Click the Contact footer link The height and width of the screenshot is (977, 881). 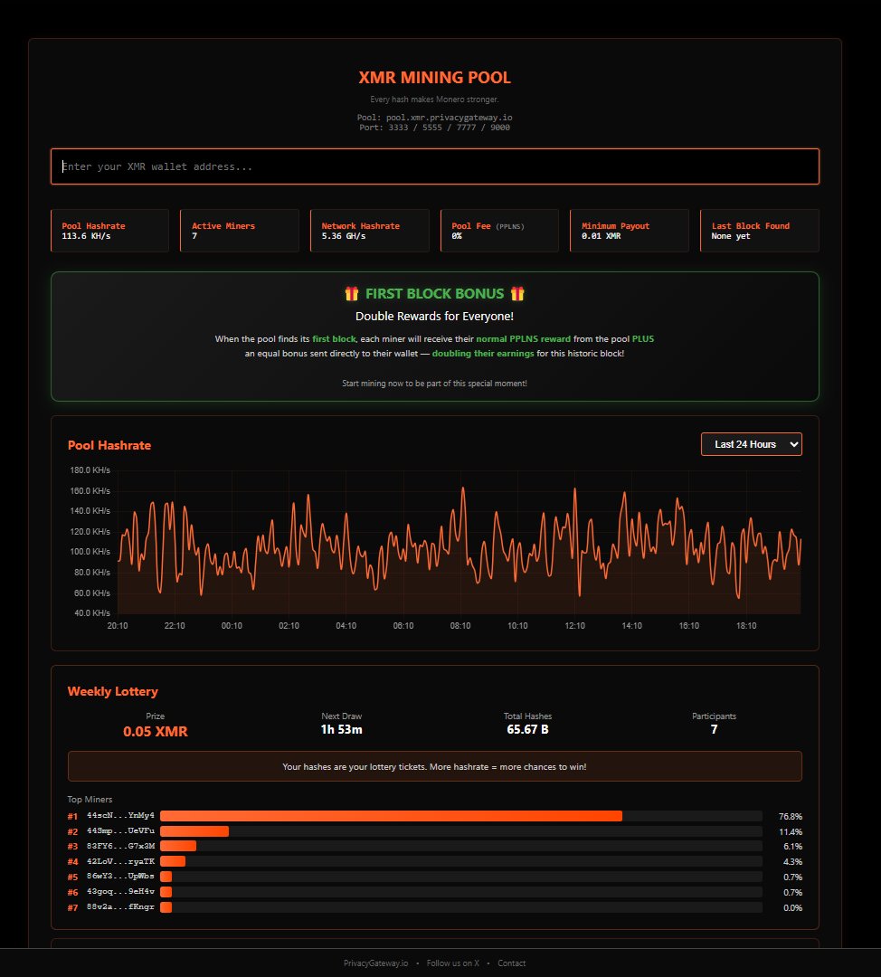click(x=512, y=963)
